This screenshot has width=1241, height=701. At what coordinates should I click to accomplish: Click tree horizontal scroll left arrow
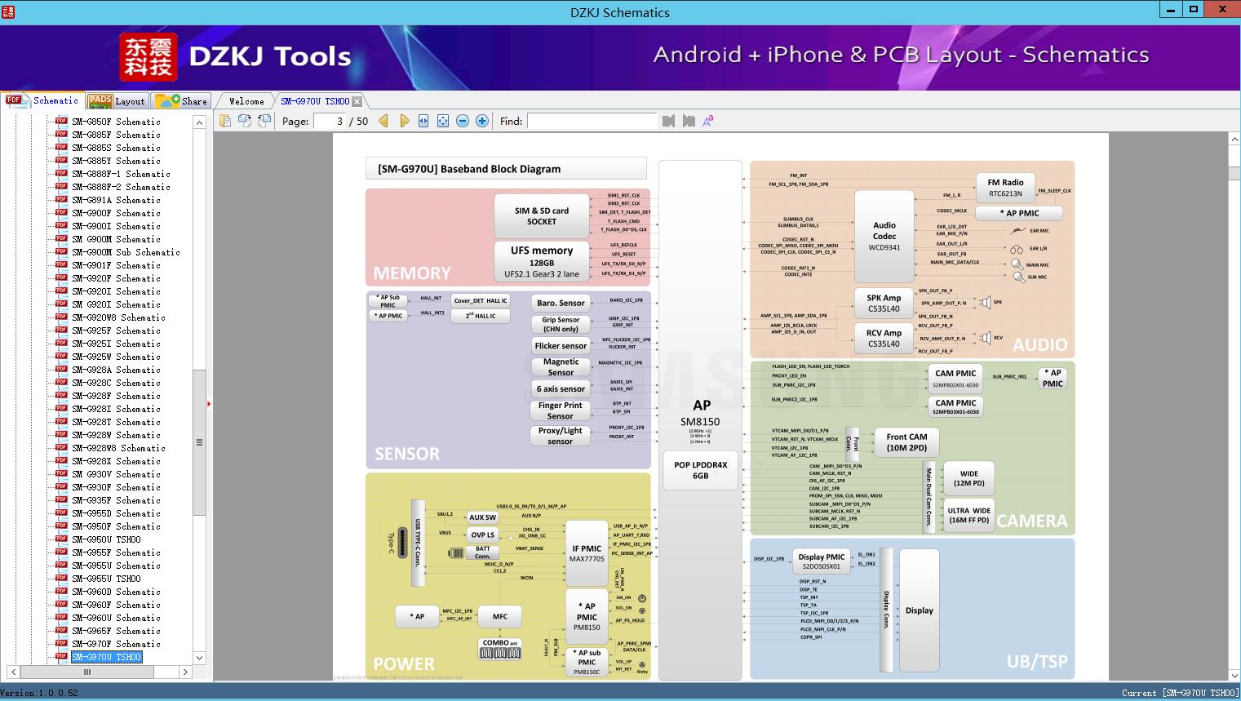tap(12, 672)
